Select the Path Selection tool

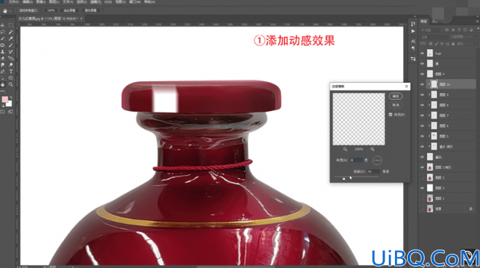click(x=3, y=78)
